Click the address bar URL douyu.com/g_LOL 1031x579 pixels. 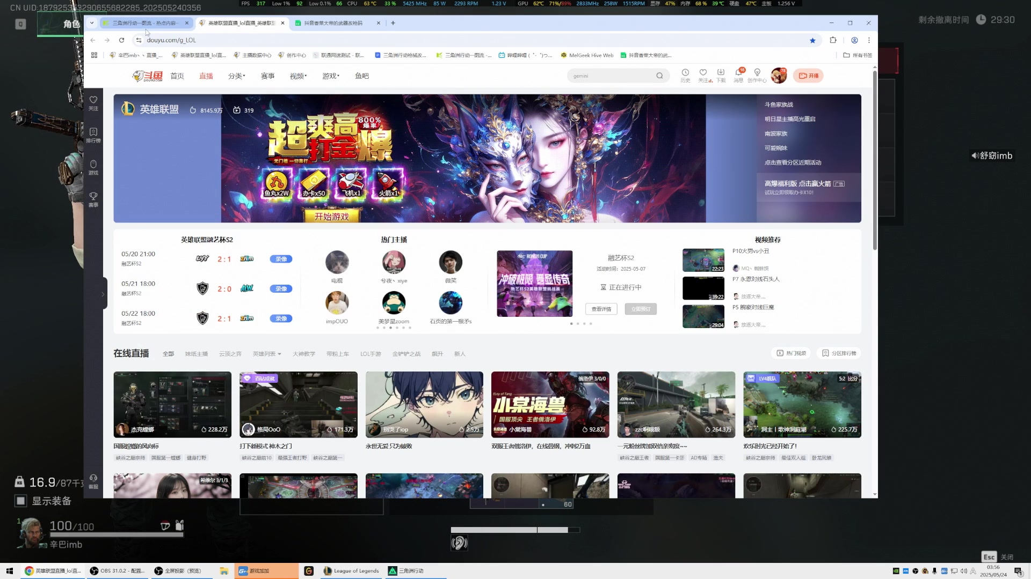pos(171,40)
